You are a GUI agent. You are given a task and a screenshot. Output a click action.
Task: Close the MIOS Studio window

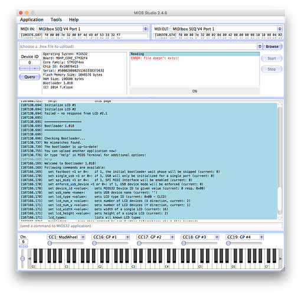[x=21, y=13]
